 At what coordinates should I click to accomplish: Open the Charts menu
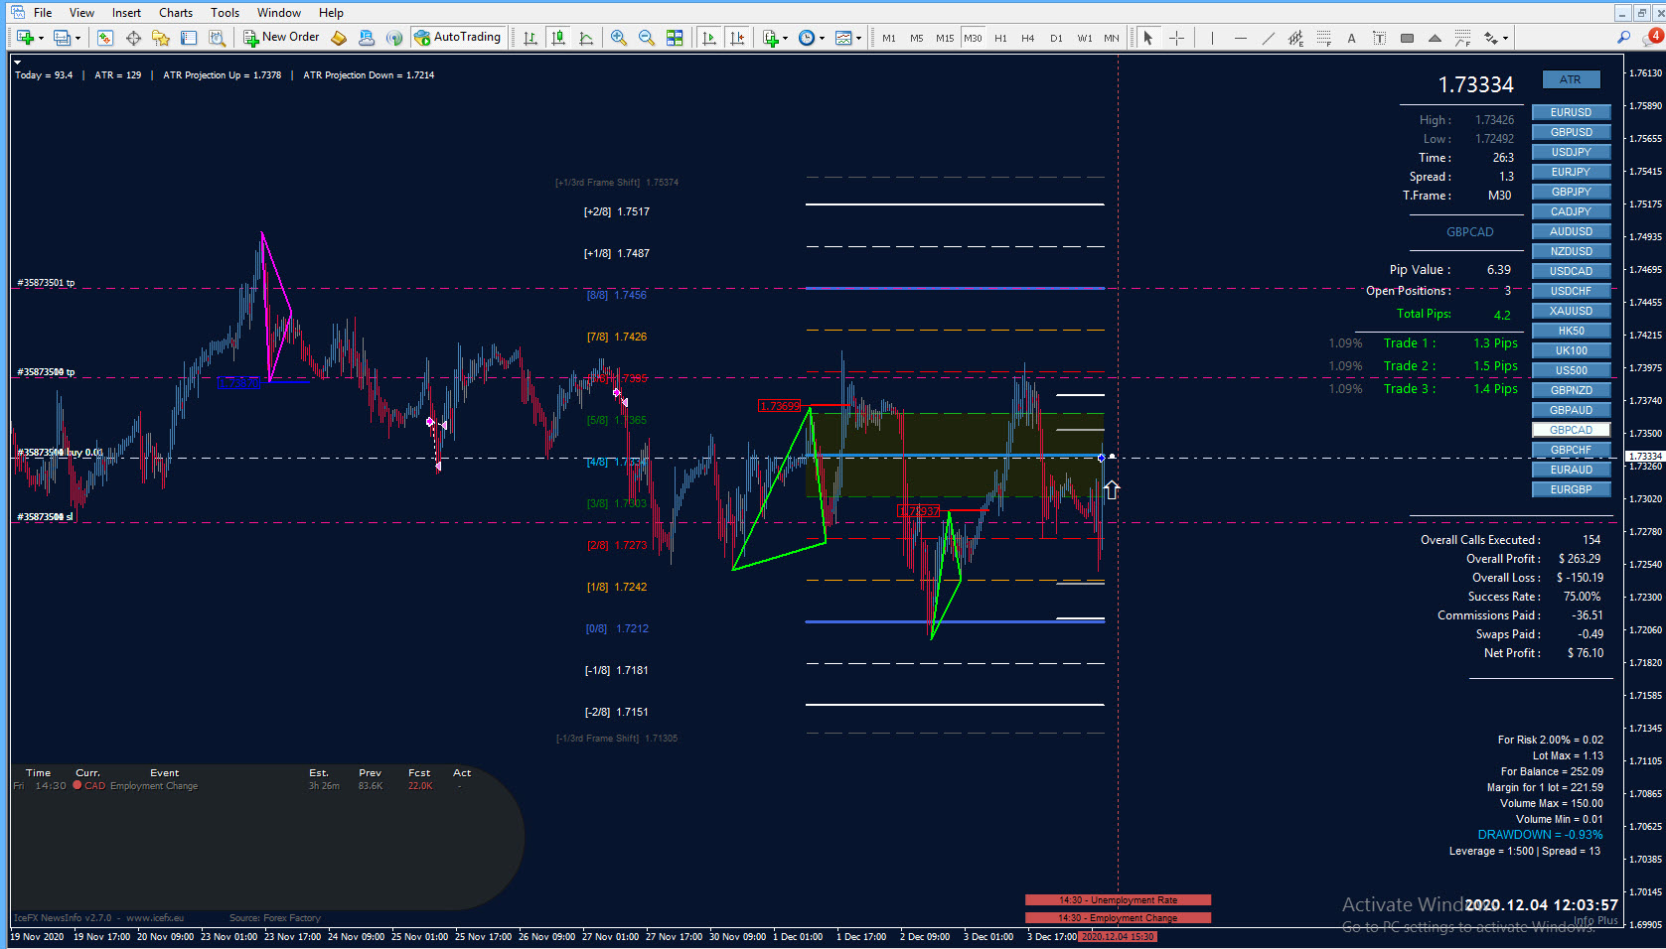176,13
